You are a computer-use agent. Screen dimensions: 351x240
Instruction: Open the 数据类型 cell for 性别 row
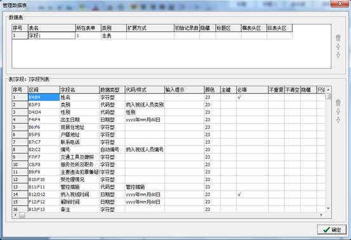click(x=112, y=112)
